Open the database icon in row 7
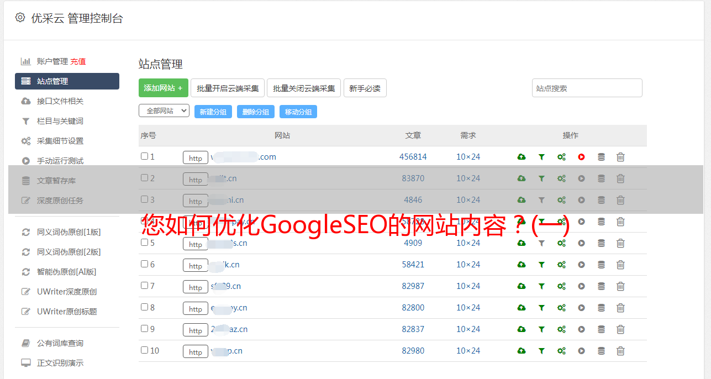 [601, 286]
